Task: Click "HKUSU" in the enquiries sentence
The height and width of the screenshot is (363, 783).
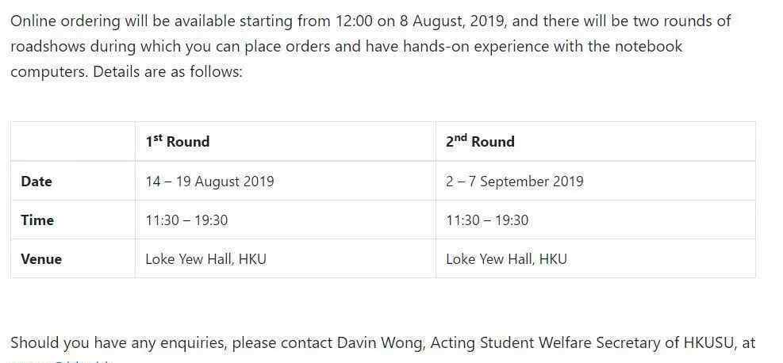Action: [709, 343]
